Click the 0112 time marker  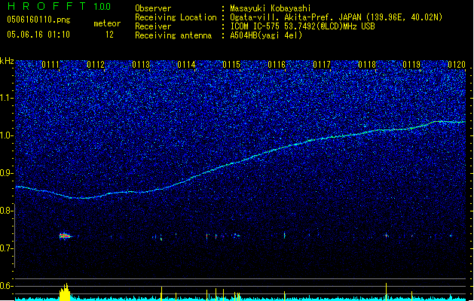(96, 65)
